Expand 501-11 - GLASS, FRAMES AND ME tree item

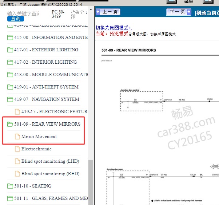click(51, 198)
